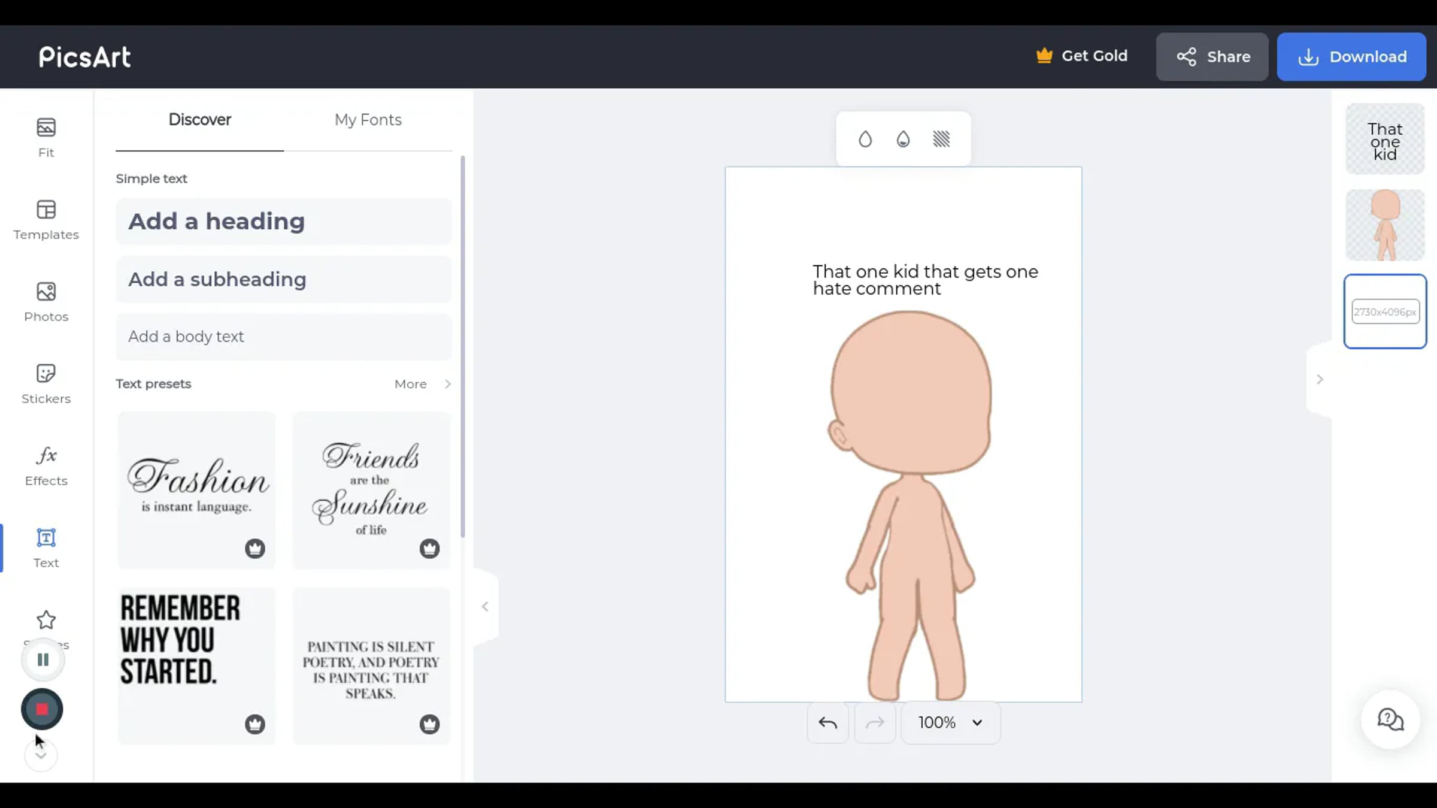The width and height of the screenshot is (1437, 808).
Task: Collapse the right layers panel
Action: (x=1320, y=379)
